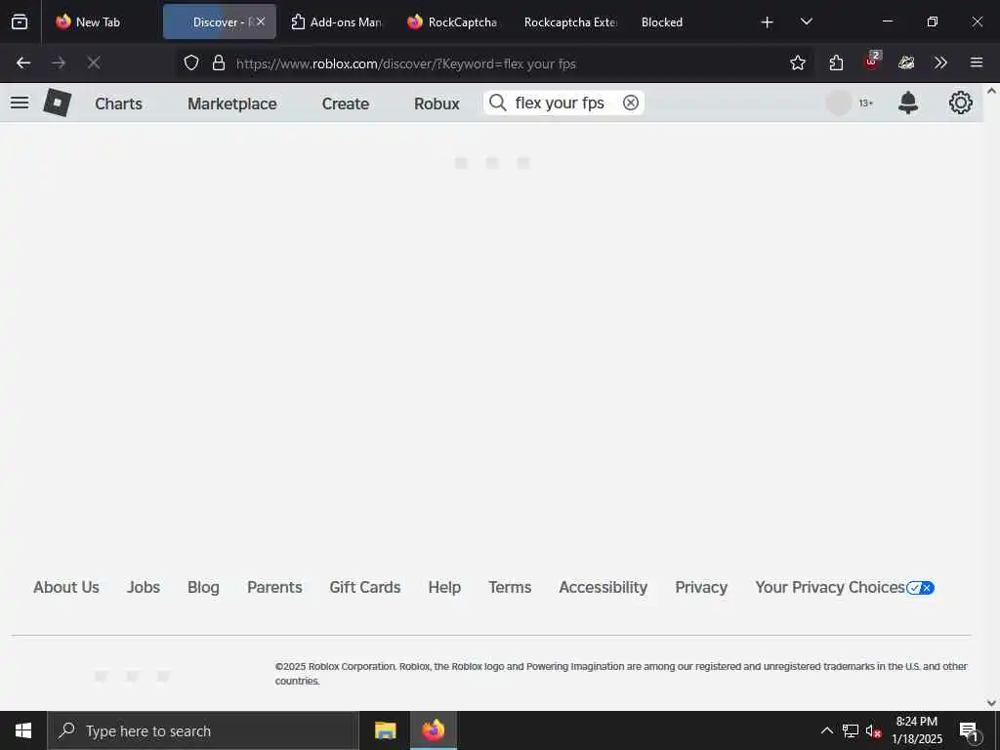Open the Extensions puzzle icon
This screenshot has height=750, width=1000.
pyautogui.click(x=836, y=62)
